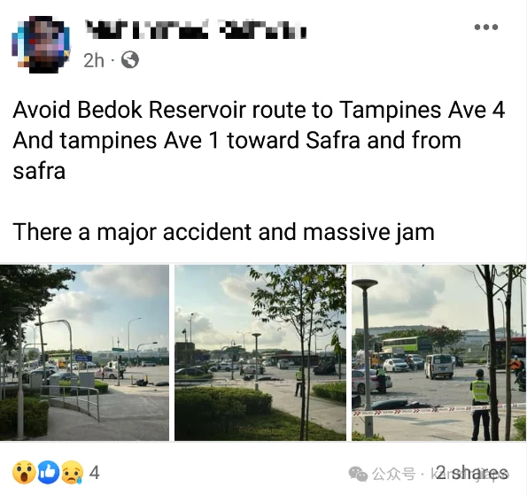Open the three-dot post options menu
527x495 pixels.
coord(486,27)
